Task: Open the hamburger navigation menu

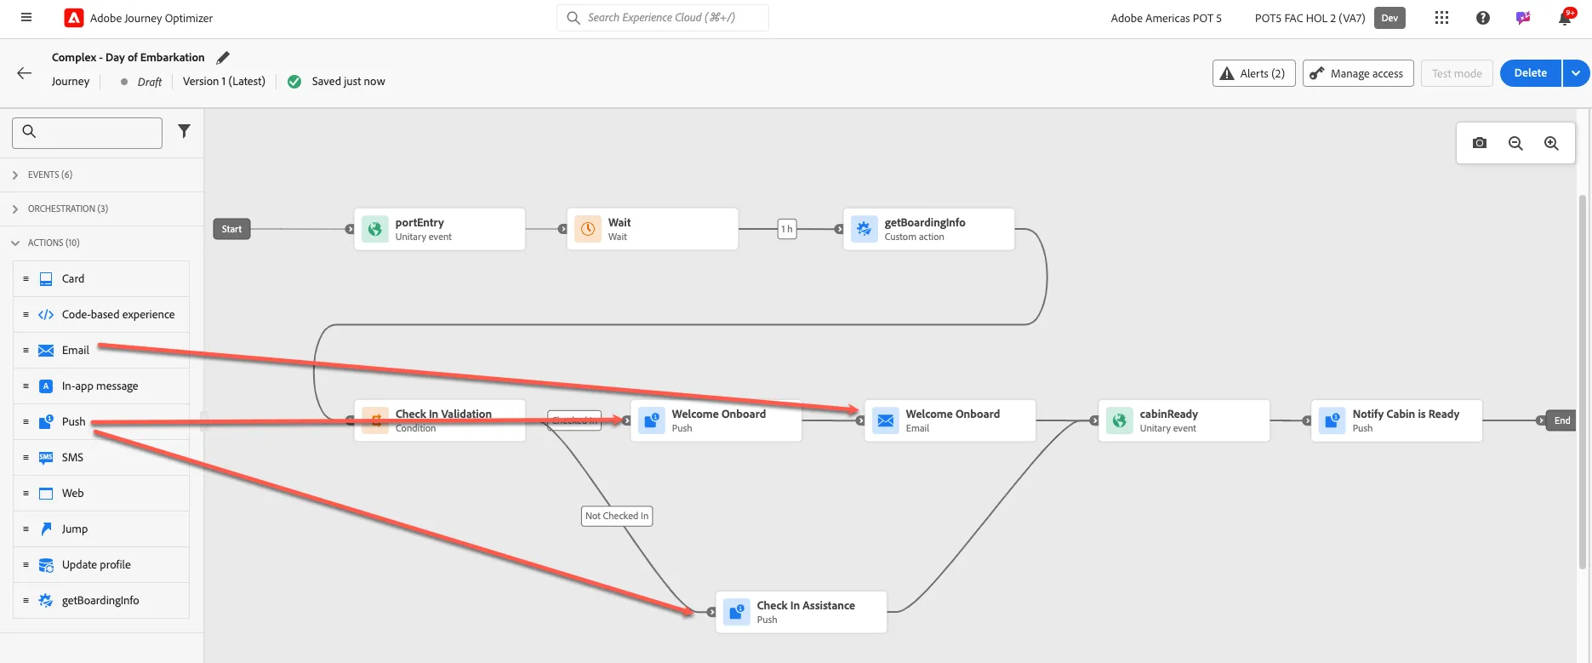Action: tap(26, 17)
